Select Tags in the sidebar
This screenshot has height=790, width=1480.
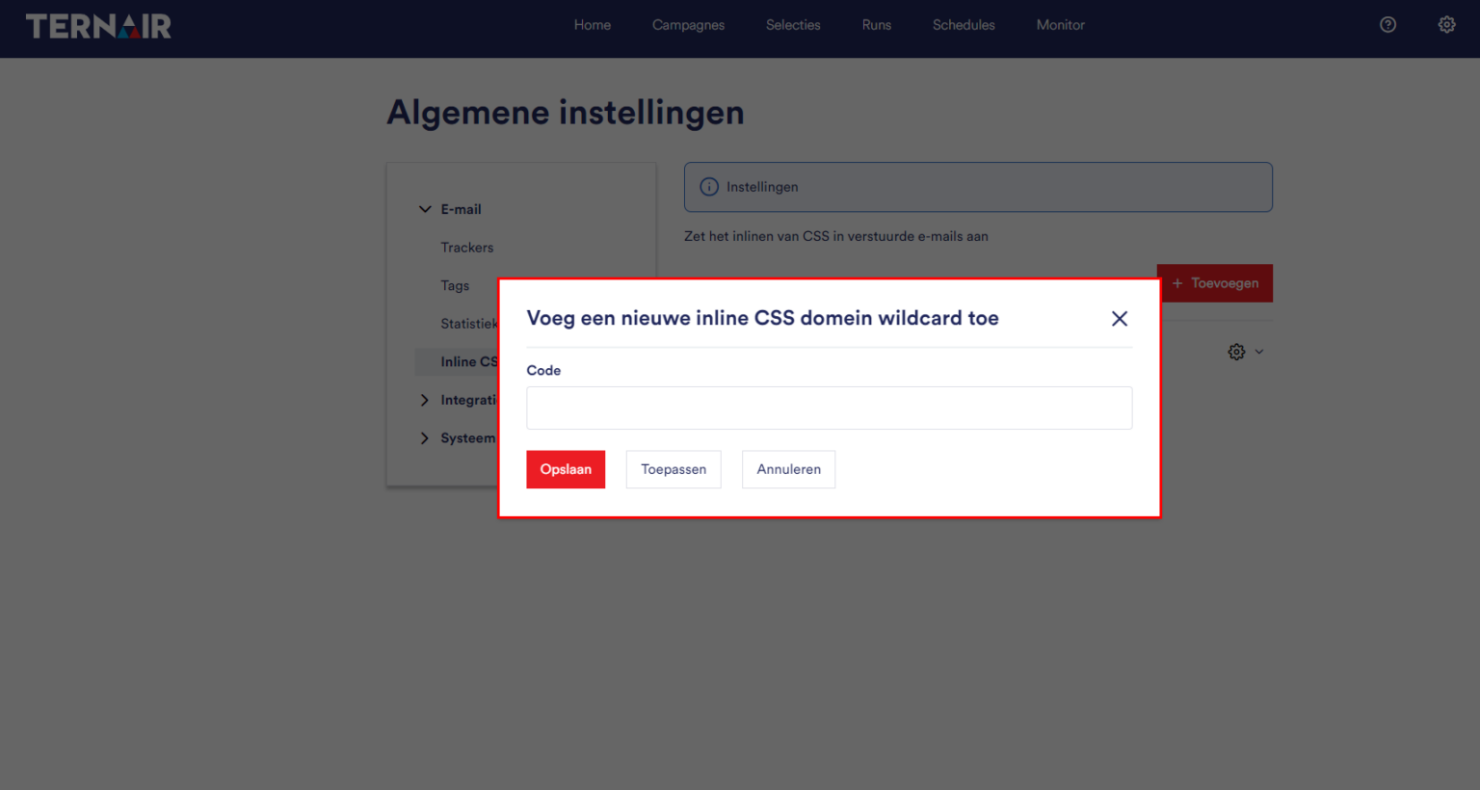pos(455,286)
